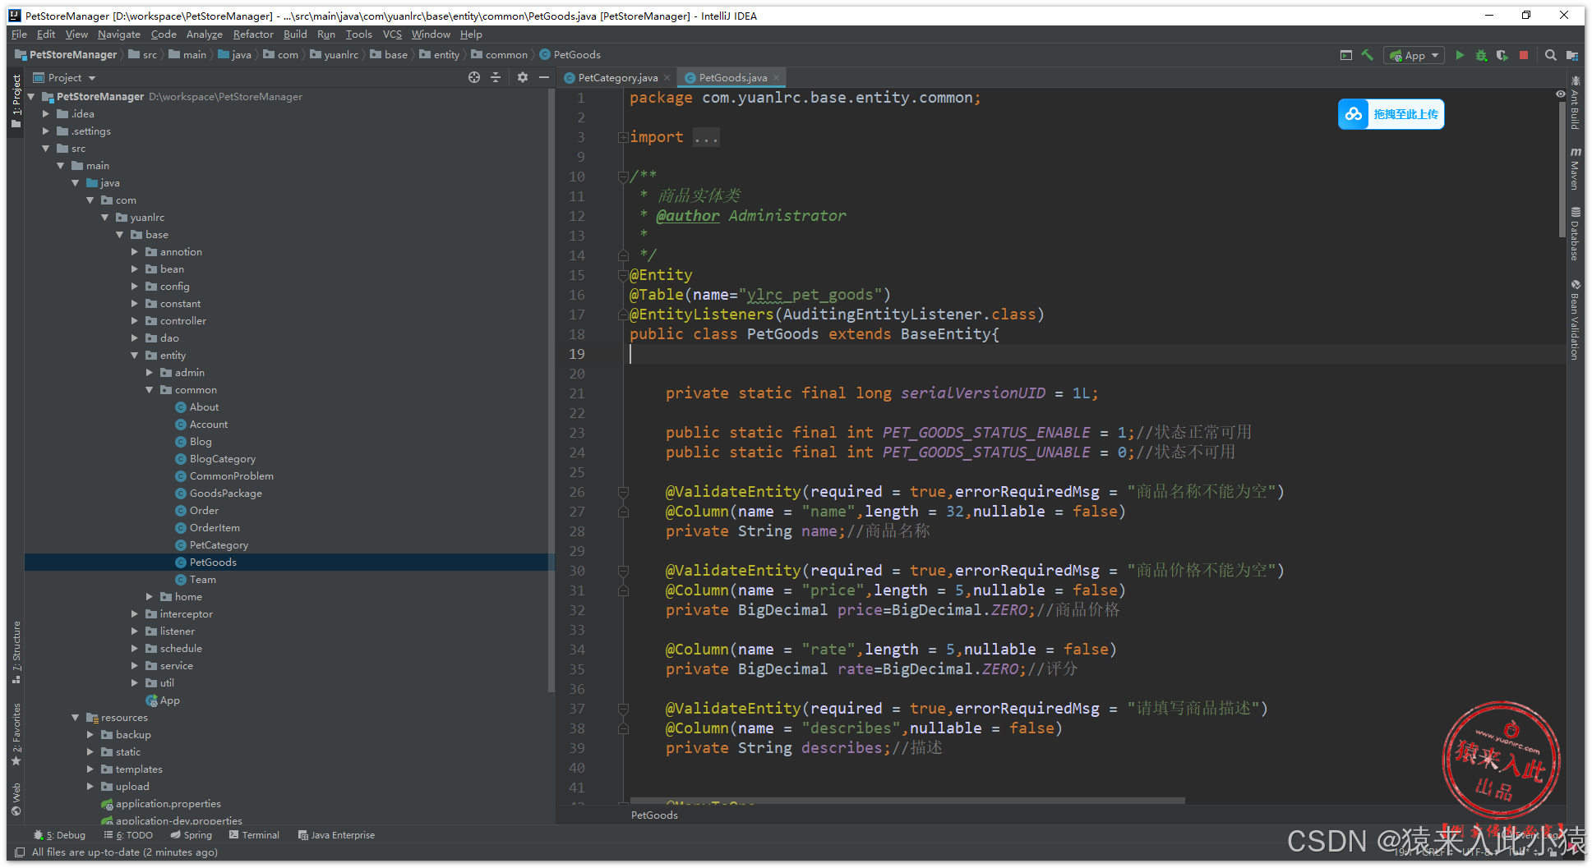
Task: Select the App main class in tree
Action: (x=163, y=700)
